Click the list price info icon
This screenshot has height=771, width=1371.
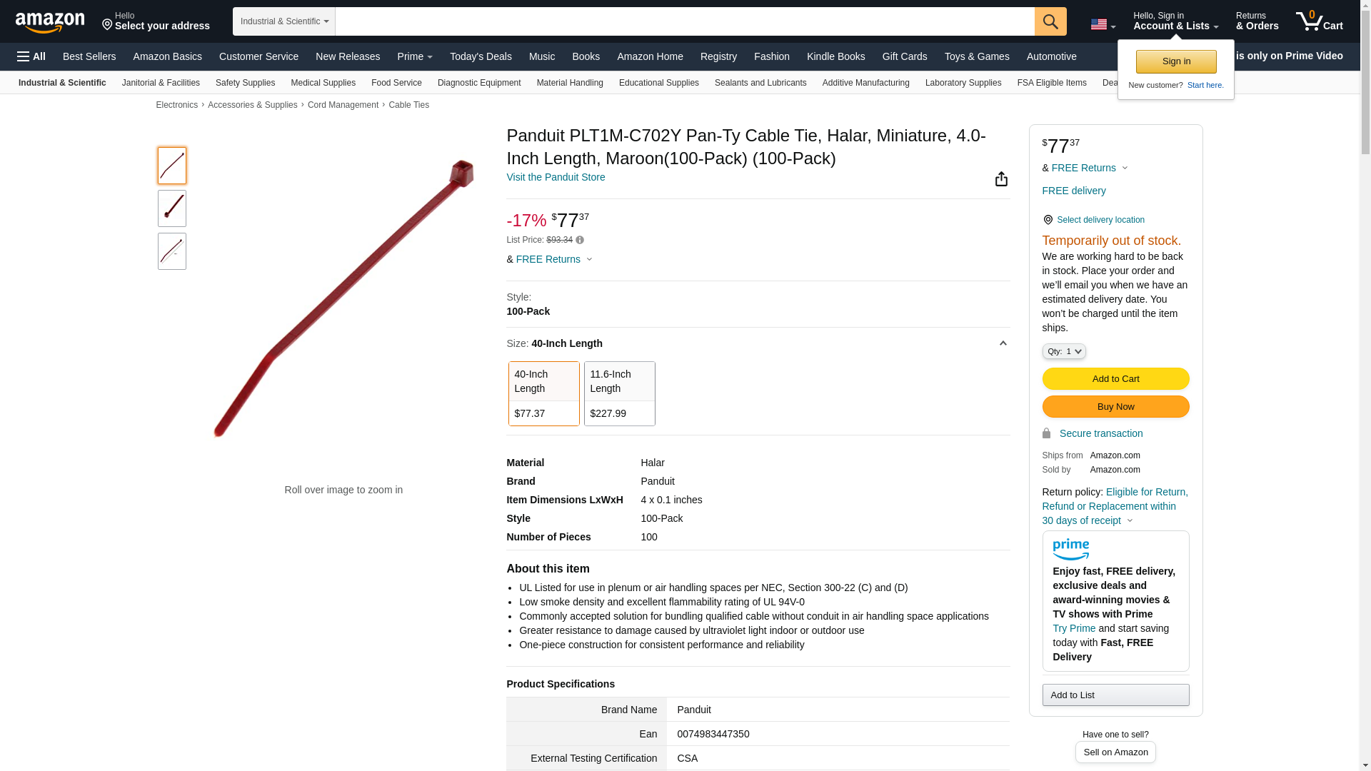(580, 241)
